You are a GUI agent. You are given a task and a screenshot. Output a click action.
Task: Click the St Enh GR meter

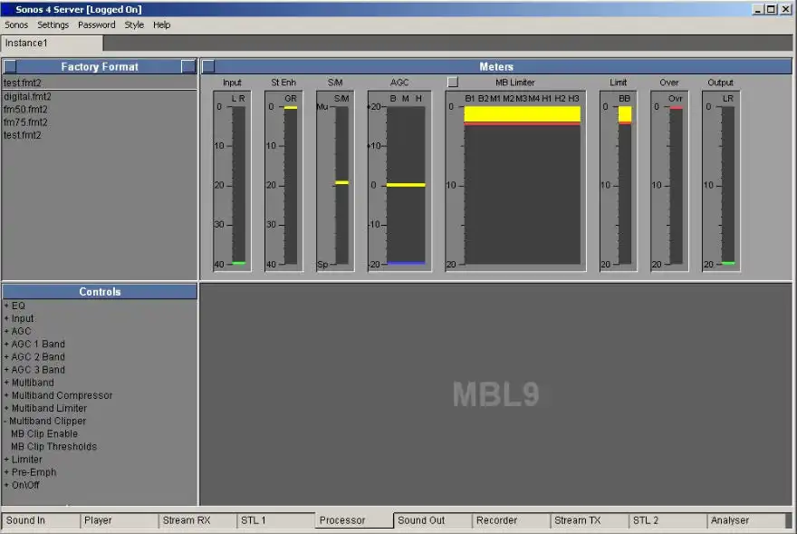tap(283, 181)
